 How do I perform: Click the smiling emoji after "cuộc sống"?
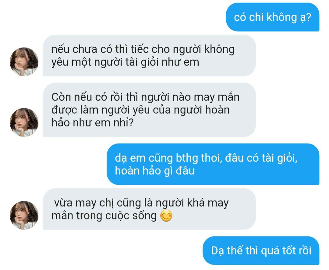click(x=166, y=216)
